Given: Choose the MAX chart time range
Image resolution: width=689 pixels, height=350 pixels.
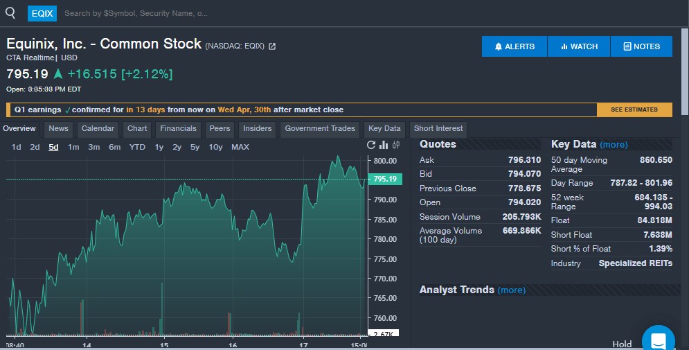Looking at the screenshot, I should [240, 147].
